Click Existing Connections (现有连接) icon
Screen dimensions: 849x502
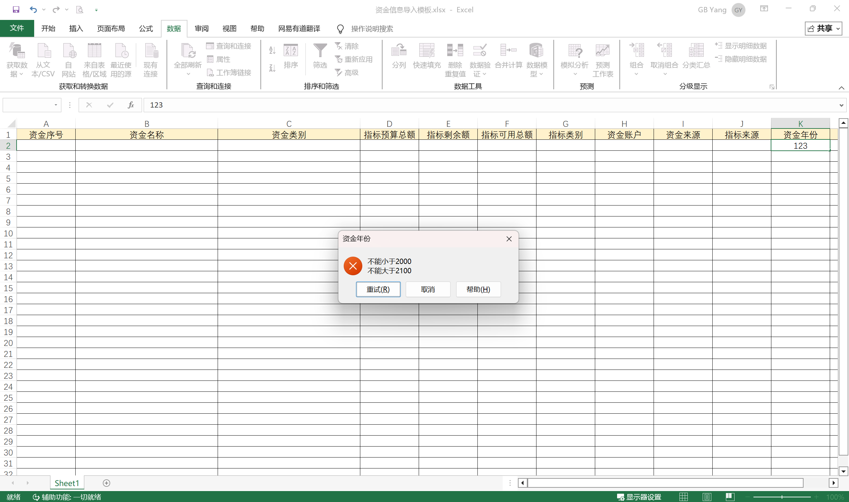150,60
